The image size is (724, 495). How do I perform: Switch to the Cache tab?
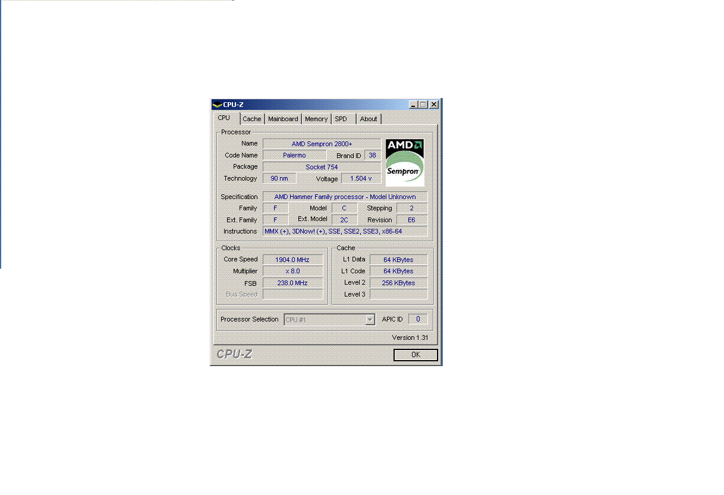pos(252,119)
